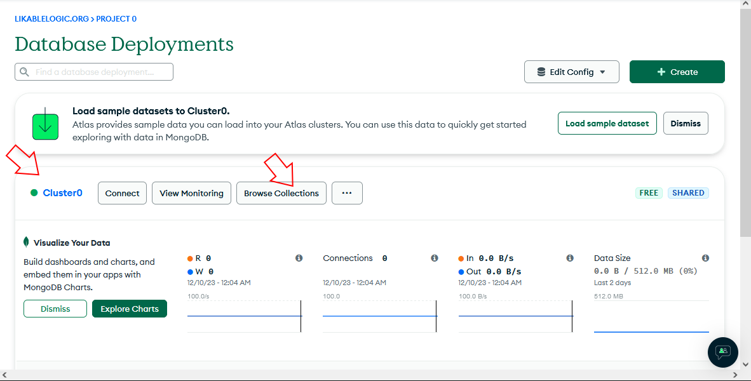Click the magnifier icon in search box

point(25,72)
